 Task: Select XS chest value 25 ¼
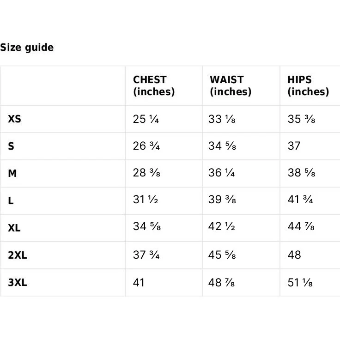point(146,119)
